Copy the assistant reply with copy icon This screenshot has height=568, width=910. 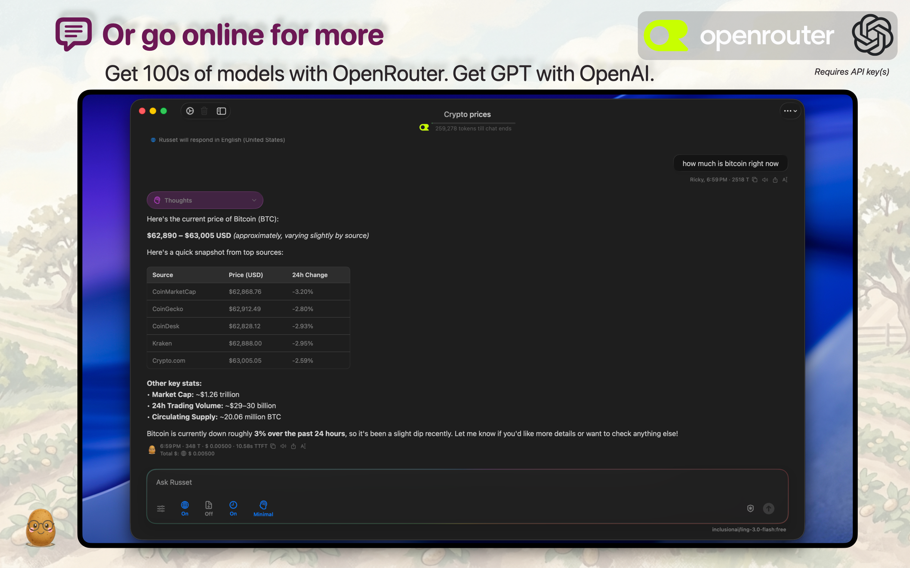pyautogui.click(x=273, y=446)
